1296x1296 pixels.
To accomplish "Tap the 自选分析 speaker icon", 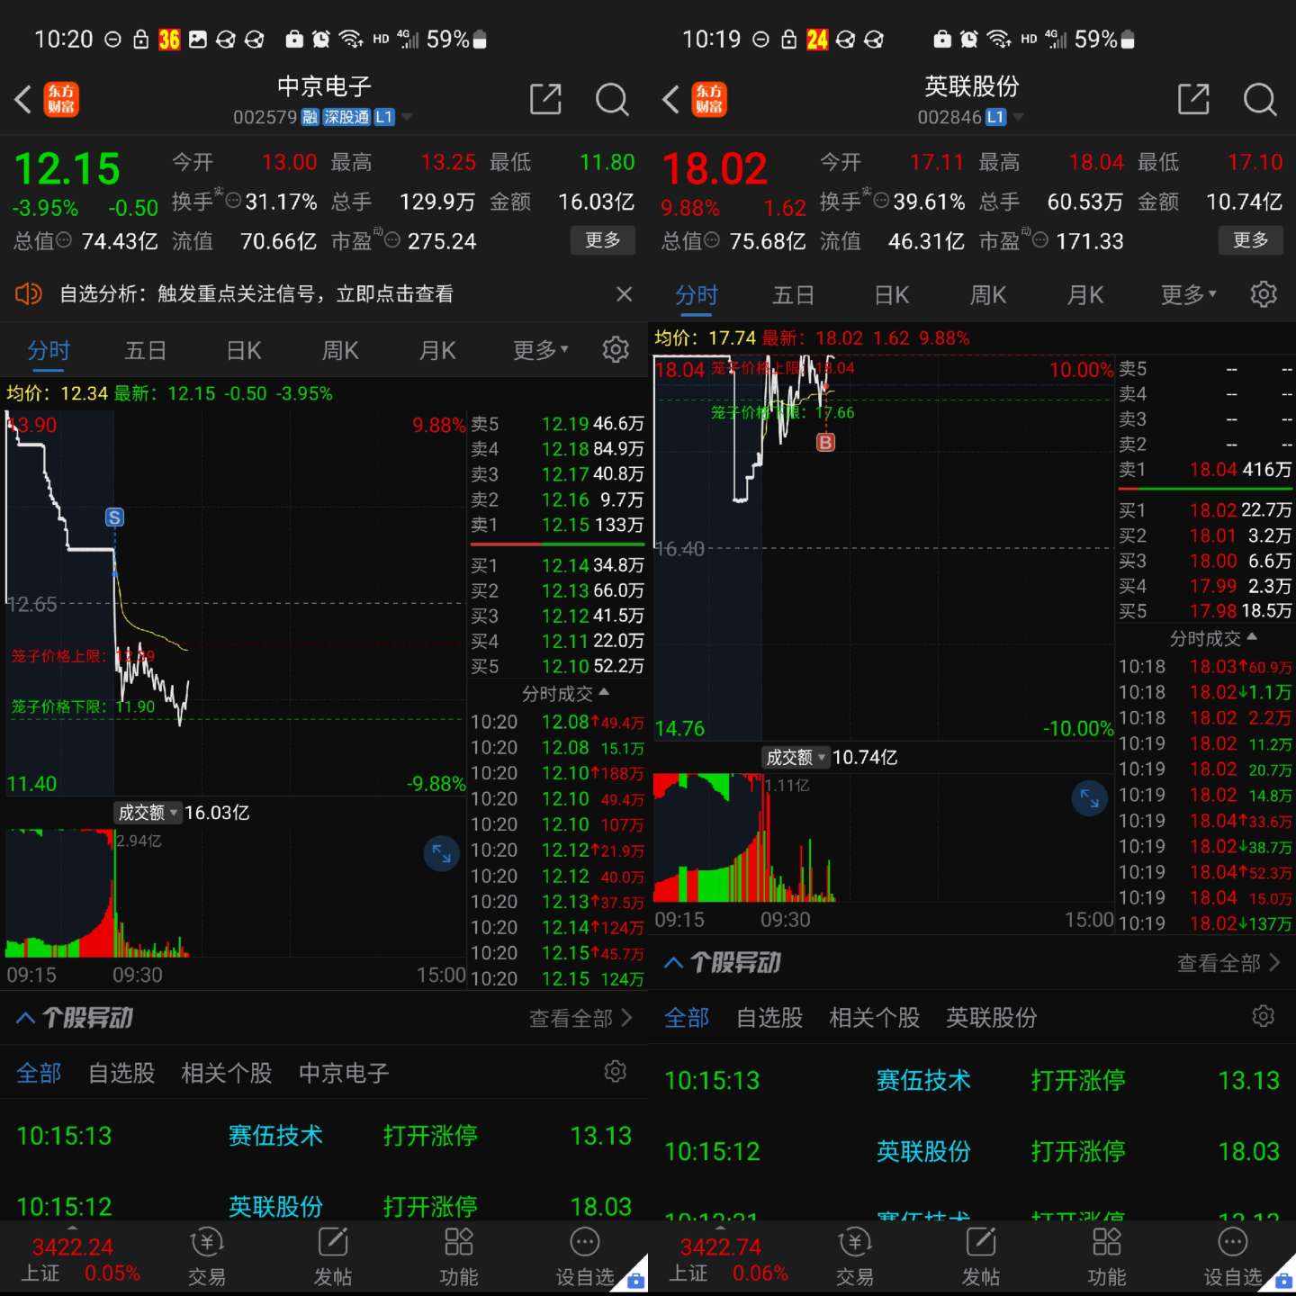I will pos(29,293).
